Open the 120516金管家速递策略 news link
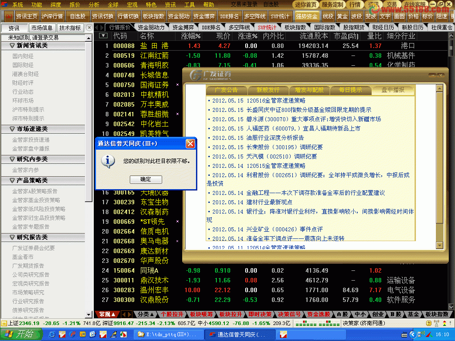 tap(276, 101)
